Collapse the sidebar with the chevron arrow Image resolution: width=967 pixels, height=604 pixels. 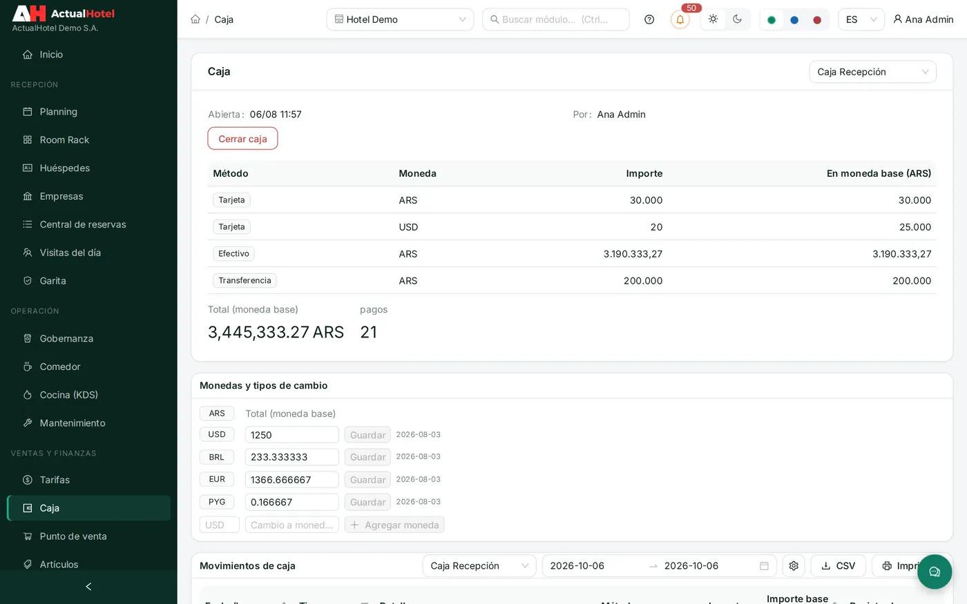88,587
